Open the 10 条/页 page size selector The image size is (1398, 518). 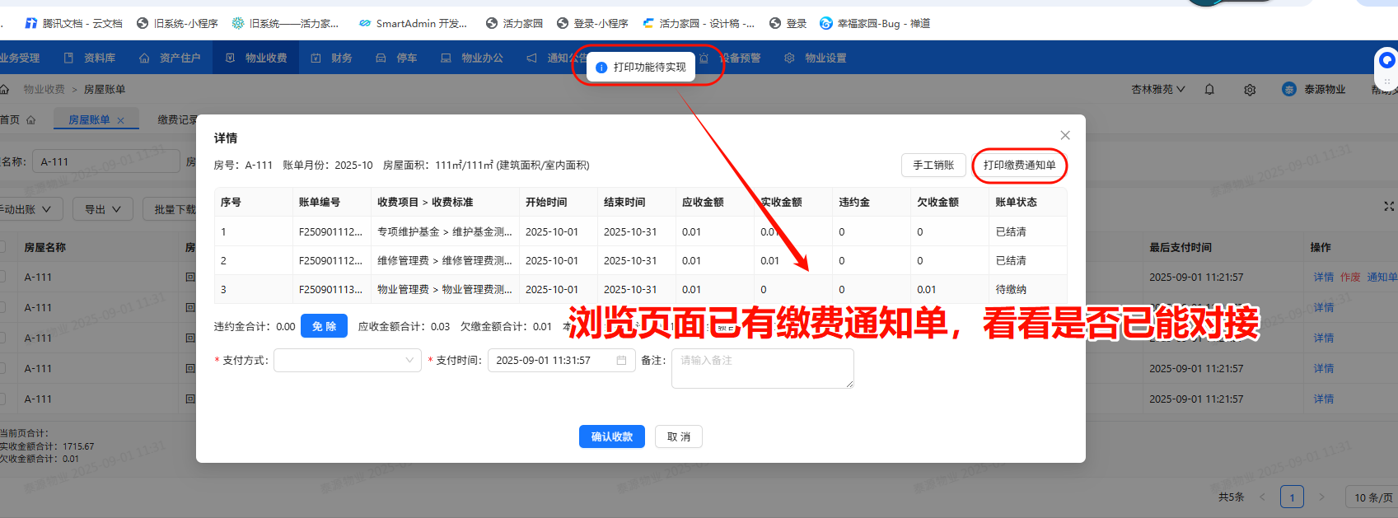pos(1372,497)
